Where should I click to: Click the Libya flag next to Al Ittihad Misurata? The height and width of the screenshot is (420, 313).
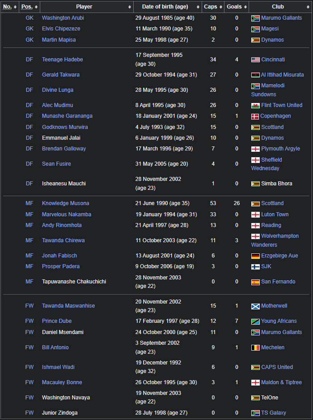pos(255,75)
